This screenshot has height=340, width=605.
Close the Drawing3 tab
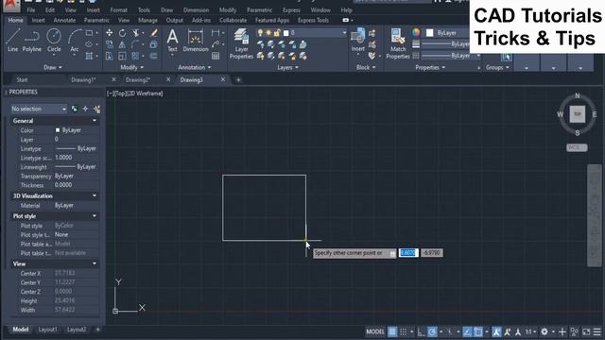[x=223, y=79]
